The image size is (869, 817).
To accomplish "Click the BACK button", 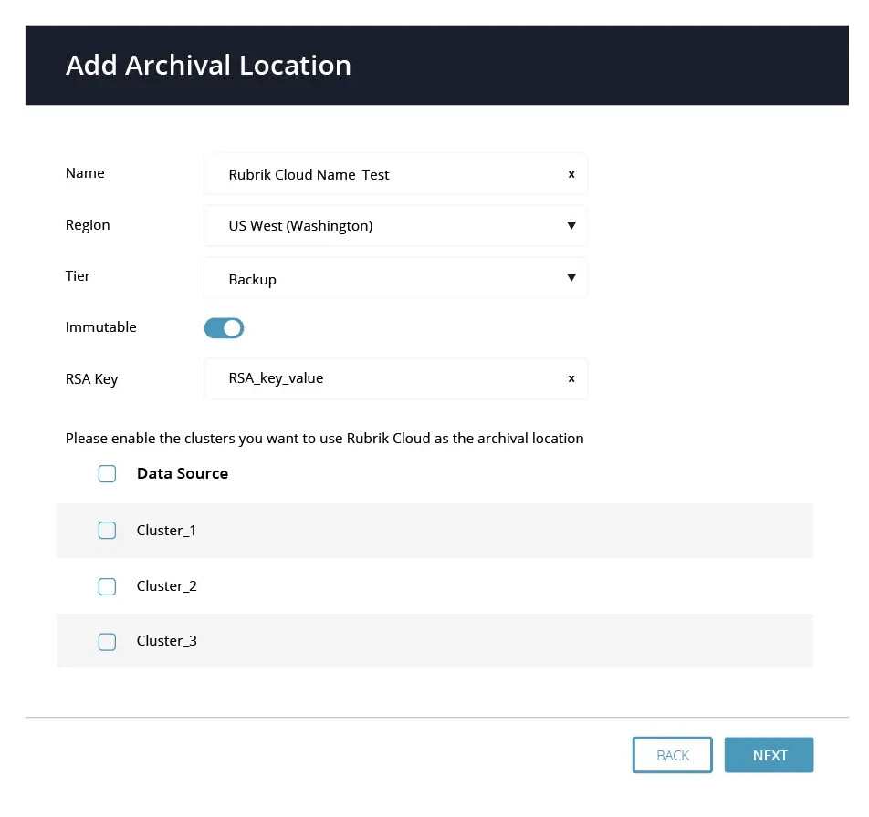I will [672, 755].
